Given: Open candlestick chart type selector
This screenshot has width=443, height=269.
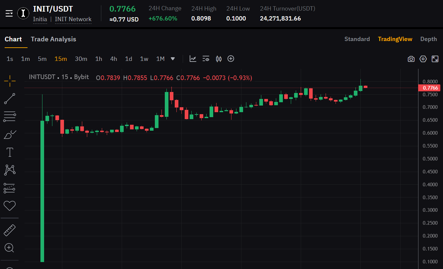Looking at the screenshot, I should pos(219,59).
